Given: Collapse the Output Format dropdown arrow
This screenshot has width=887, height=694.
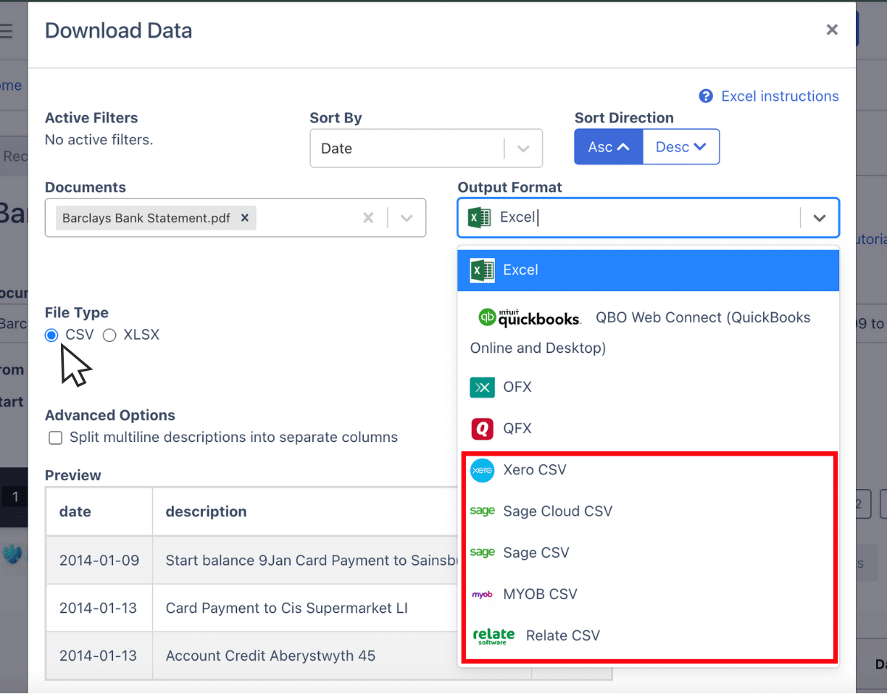Looking at the screenshot, I should [x=820, y=218].
